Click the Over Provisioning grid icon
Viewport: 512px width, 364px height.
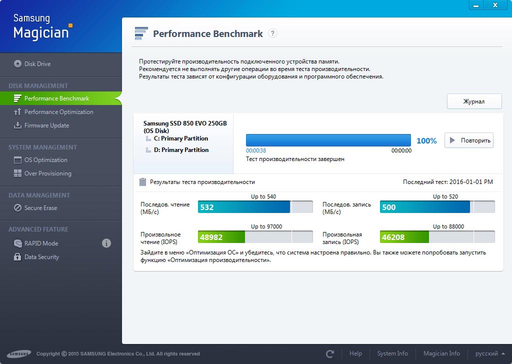(x=17, y=173)
